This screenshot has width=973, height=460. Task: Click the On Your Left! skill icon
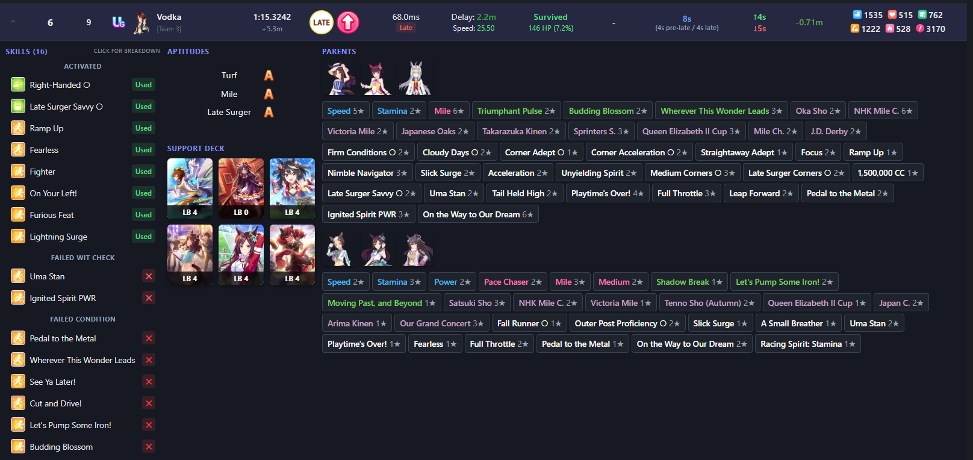click(18, 193)
